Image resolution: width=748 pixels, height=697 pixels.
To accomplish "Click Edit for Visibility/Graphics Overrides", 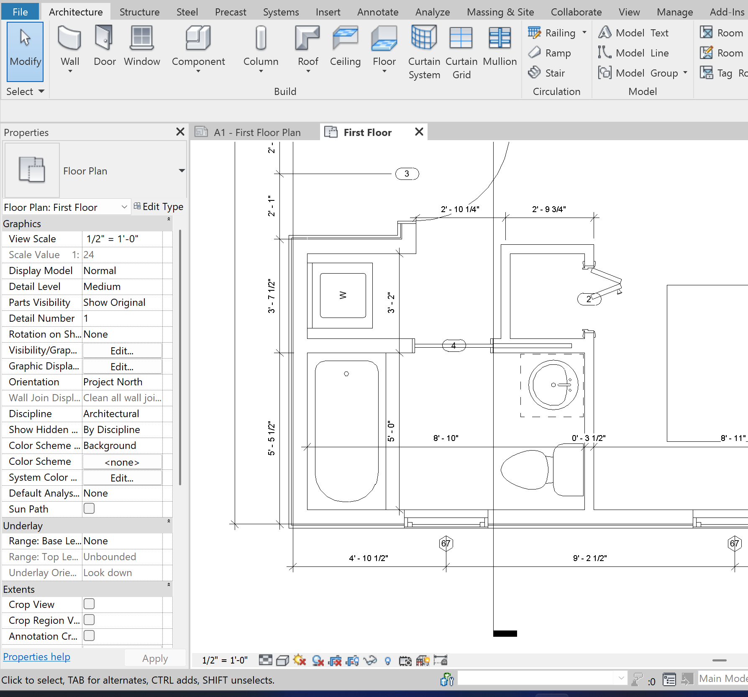I will 122,351.
